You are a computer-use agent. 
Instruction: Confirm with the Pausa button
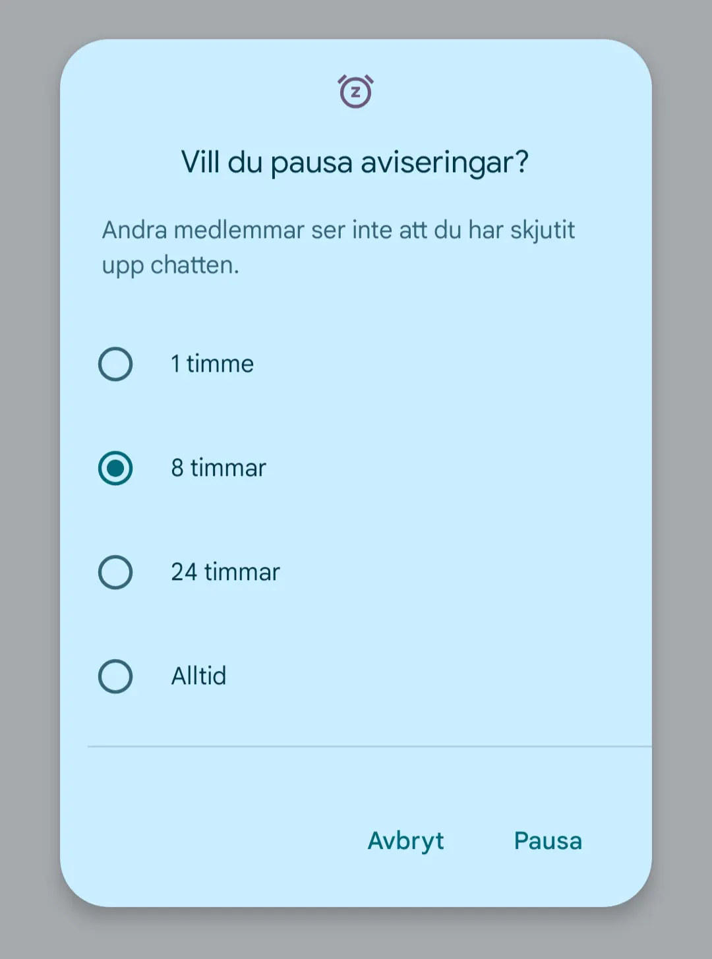(x=548, y=841)
